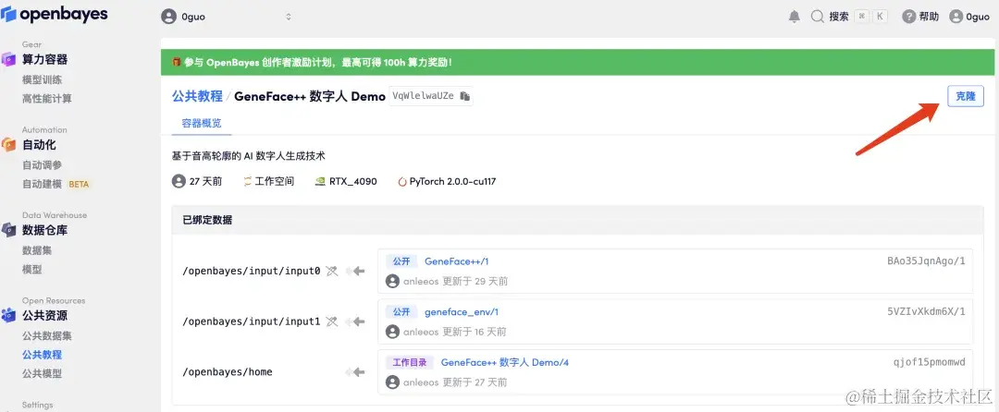Click the 算力容器 sidebar heading

click(44, 59)
